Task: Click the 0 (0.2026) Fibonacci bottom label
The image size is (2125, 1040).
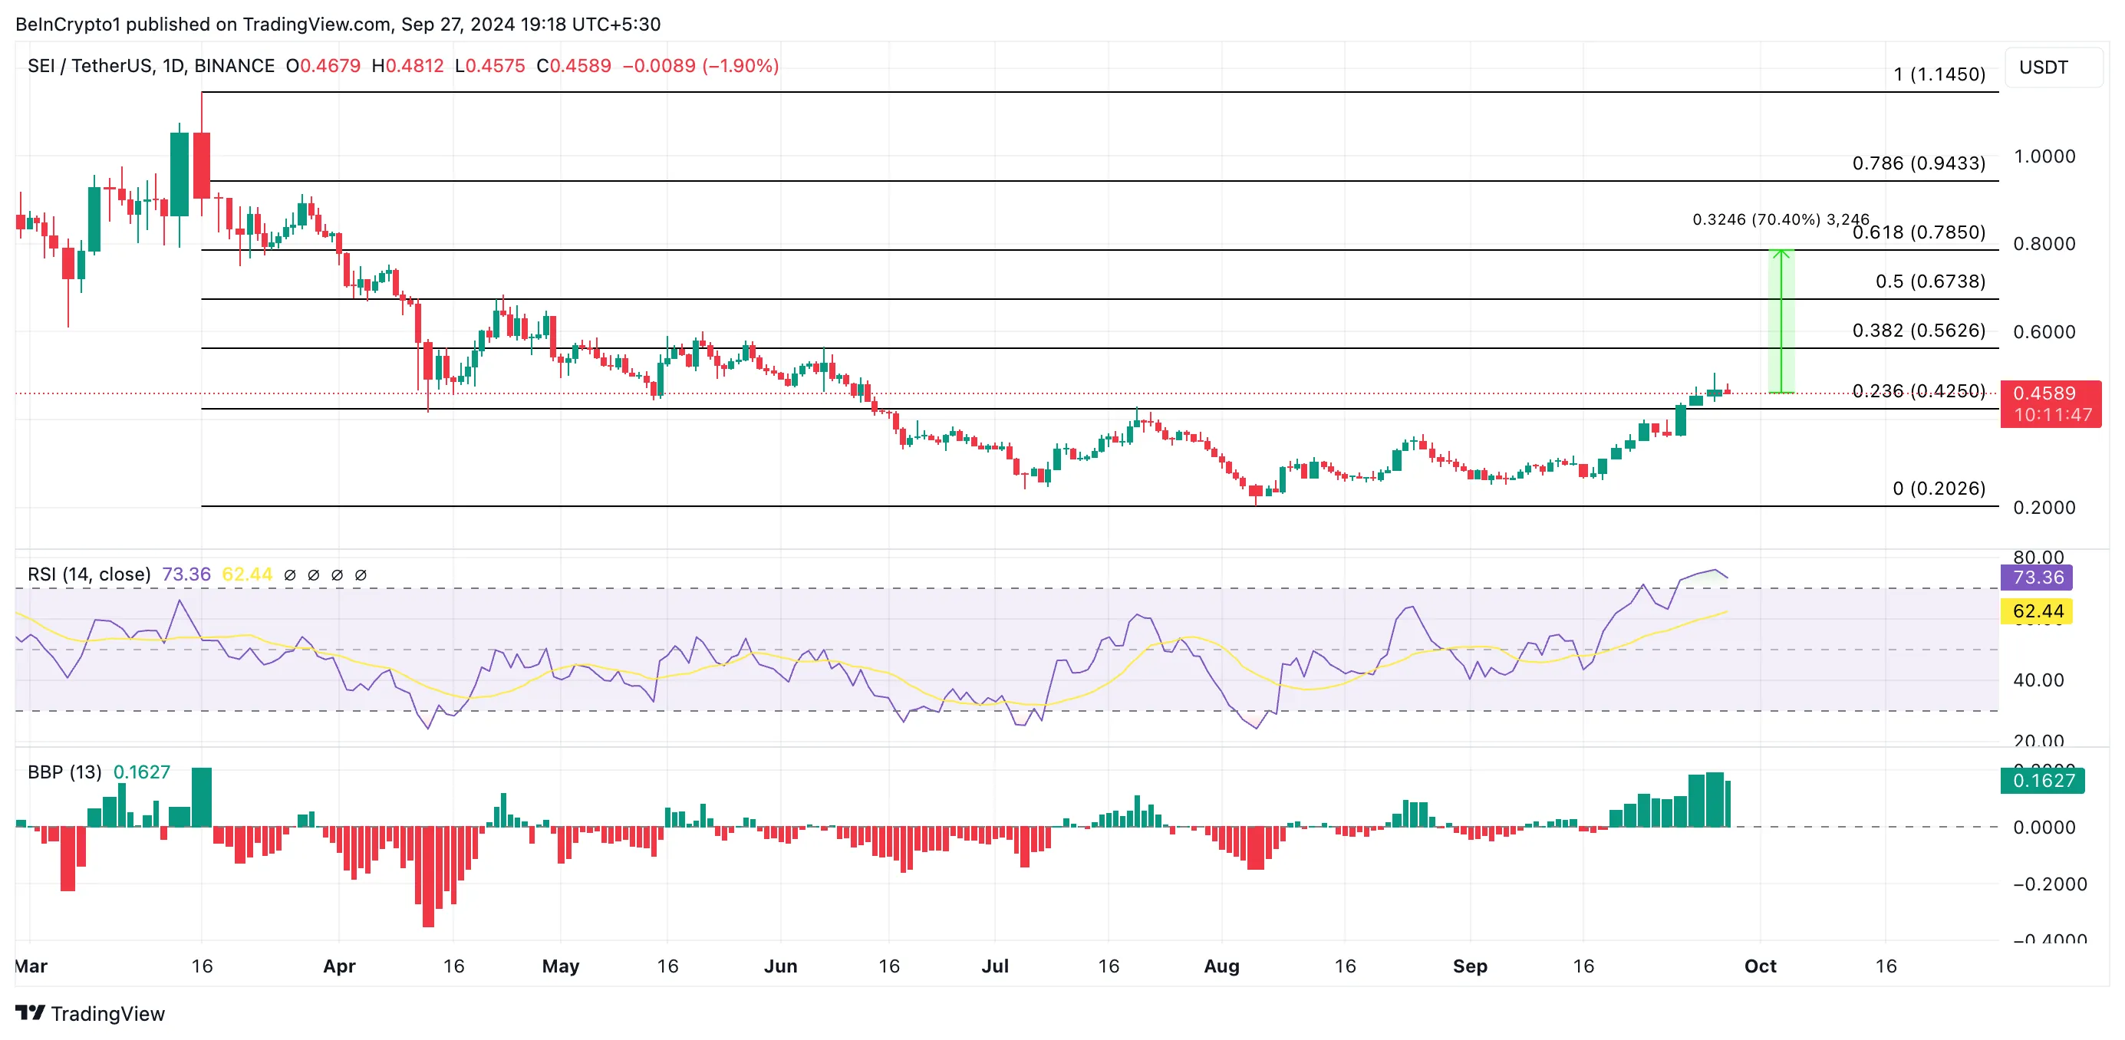Action: point(1939,489)
